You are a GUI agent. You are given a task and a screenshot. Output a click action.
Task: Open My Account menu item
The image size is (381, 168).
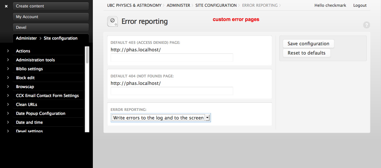[51, 17]
